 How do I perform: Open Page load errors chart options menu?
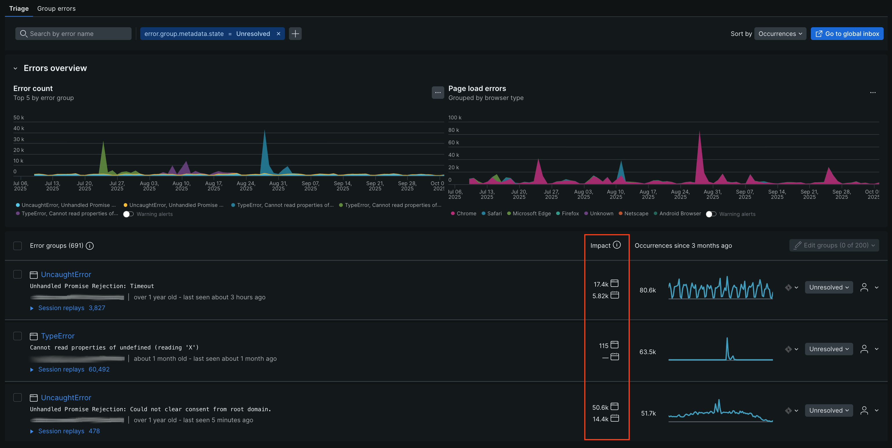click(x=873, y=92)
